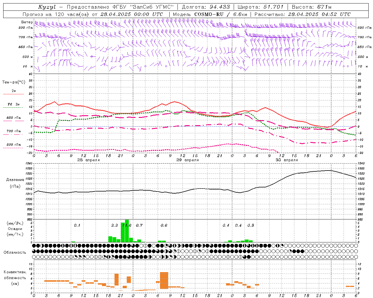This screenshot has width=373, height=298.
Task: Click the forecast start text Прогноз на 120 часа(ов)
Action: pos(56,14)
